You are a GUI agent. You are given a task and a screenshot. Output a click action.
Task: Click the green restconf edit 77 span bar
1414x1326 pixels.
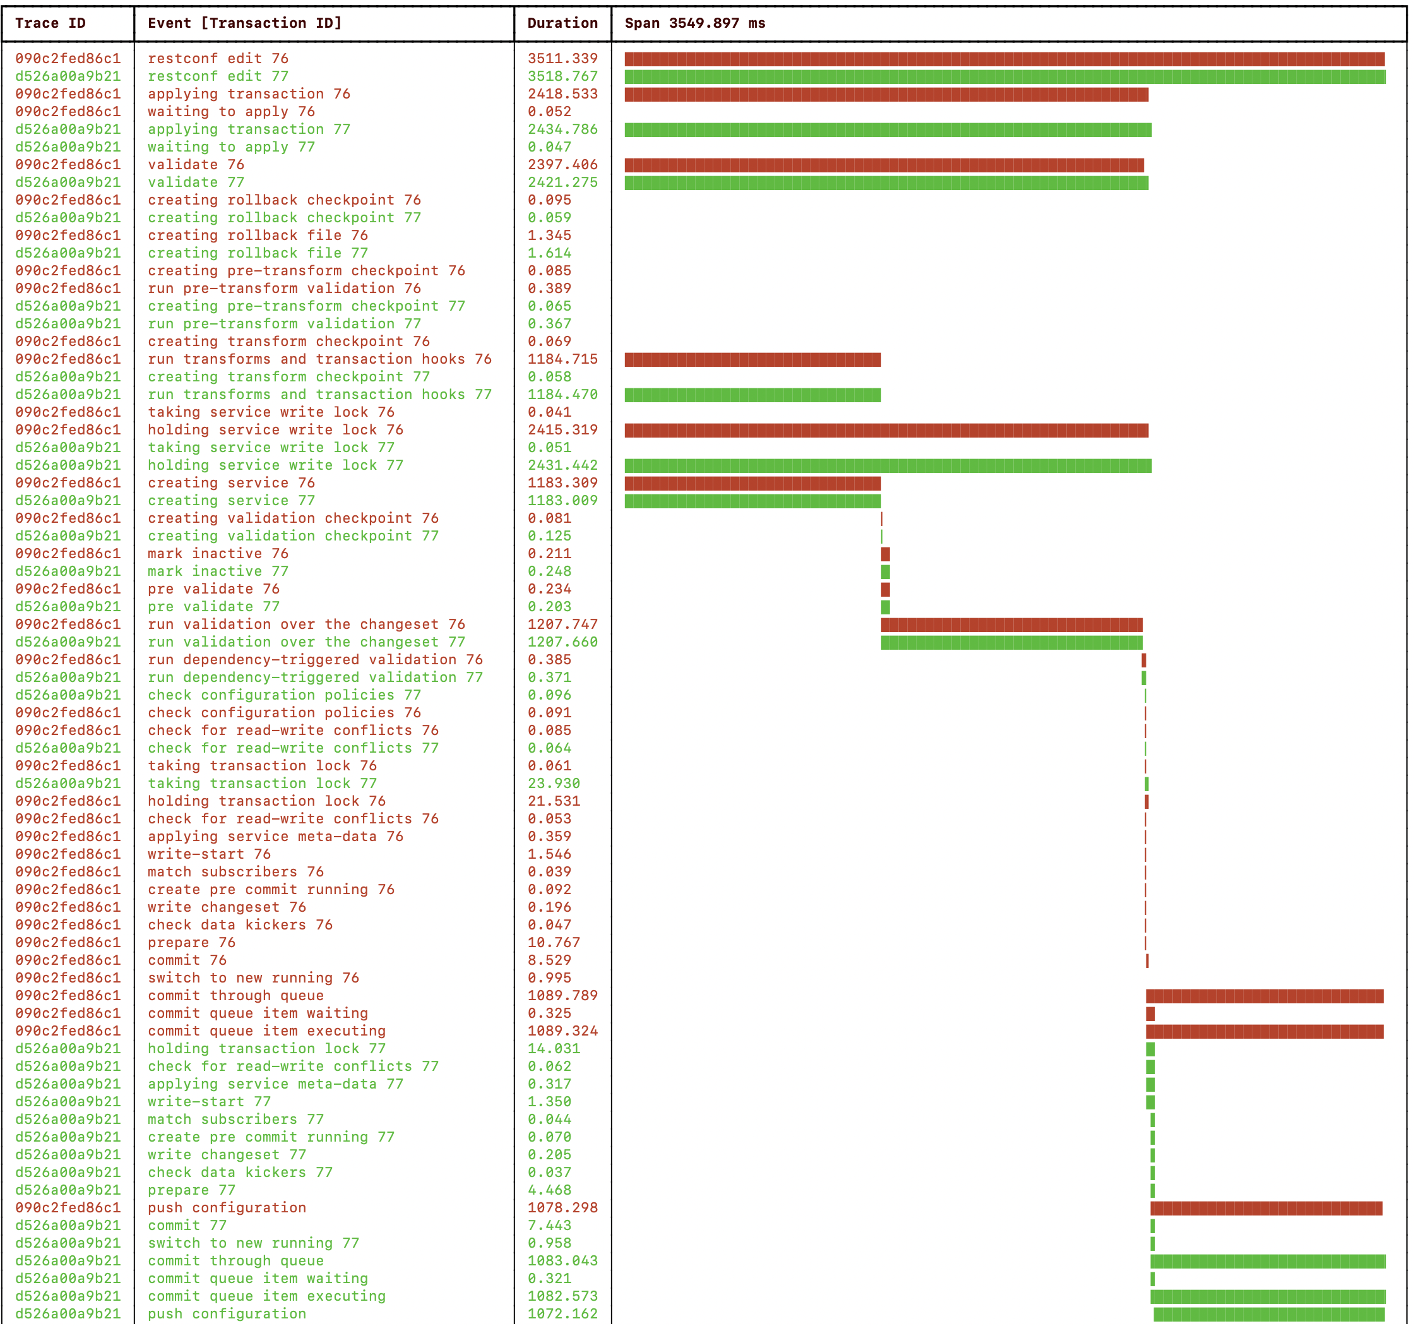(1004, 77)
